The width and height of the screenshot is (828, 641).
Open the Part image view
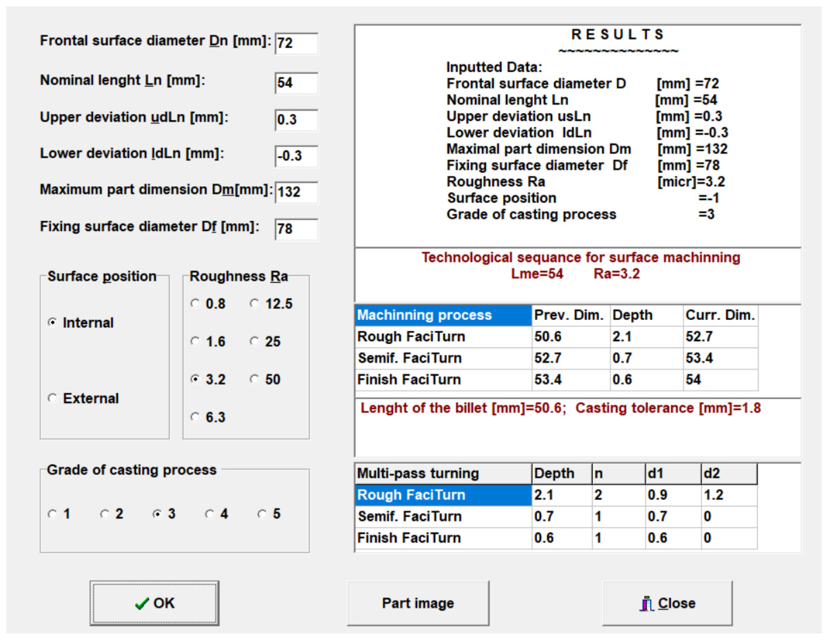(418, 603)
